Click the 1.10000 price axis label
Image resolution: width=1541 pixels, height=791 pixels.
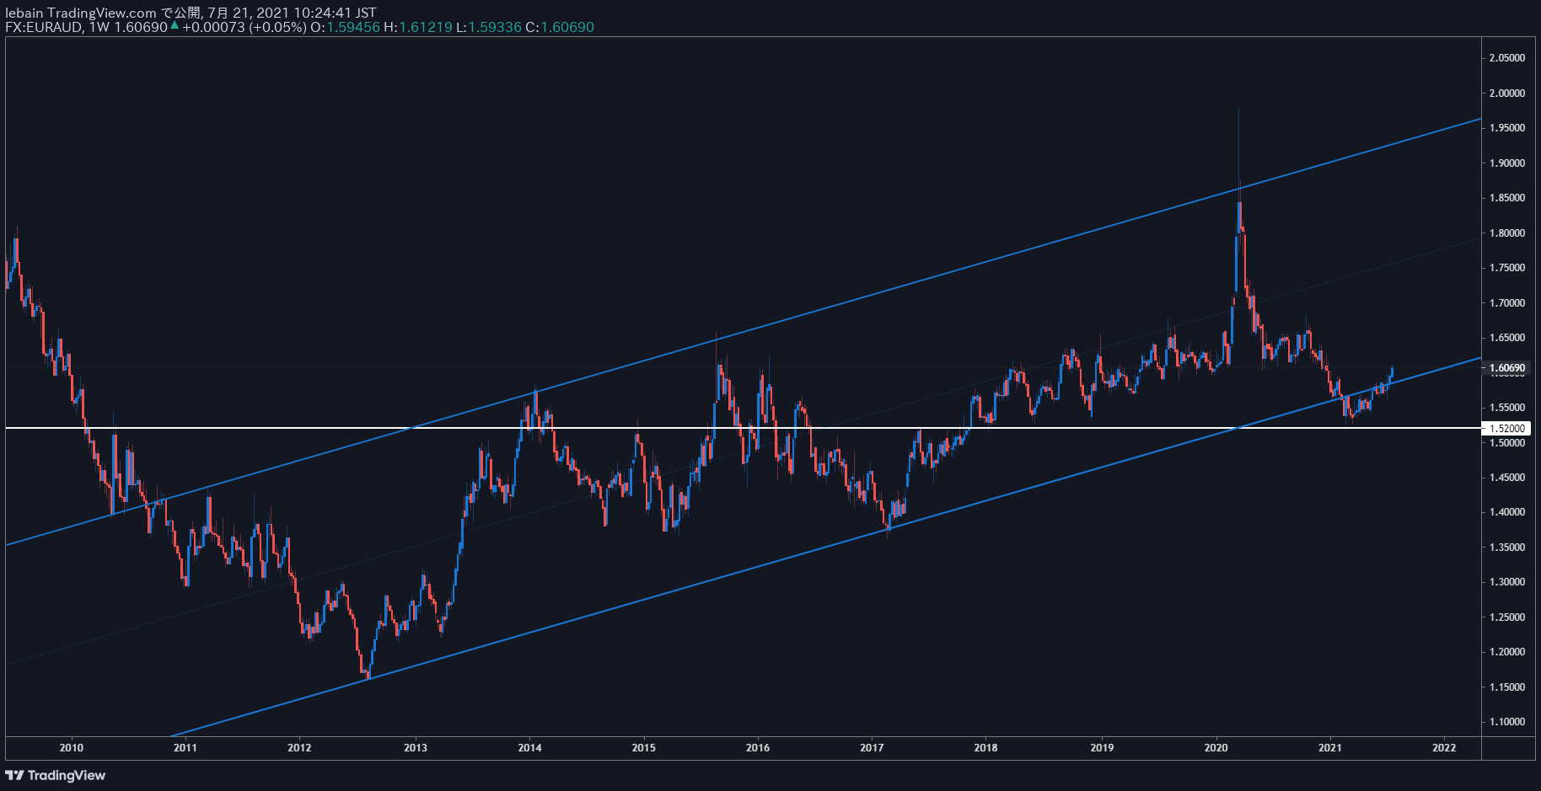click(x=1506, y=722)
